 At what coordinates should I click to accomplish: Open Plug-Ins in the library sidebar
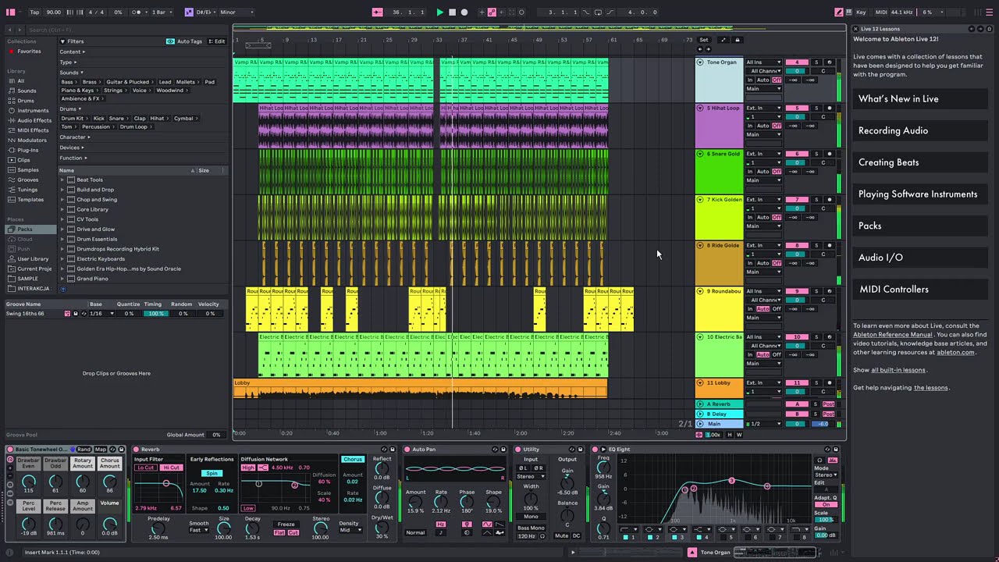pyautogui.click(x=28, y=150)
